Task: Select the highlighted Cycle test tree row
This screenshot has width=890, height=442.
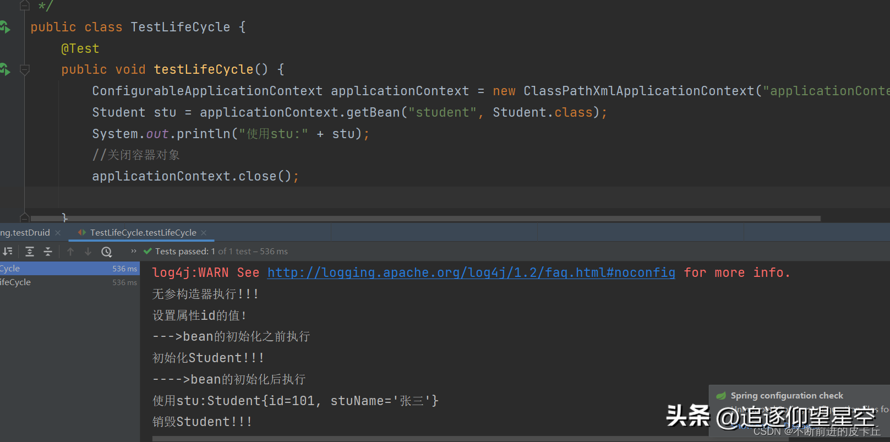Action: click(70, 269)
